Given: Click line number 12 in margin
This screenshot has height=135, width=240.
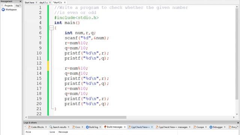Looking at the screenshot, I should pos(39,63).
